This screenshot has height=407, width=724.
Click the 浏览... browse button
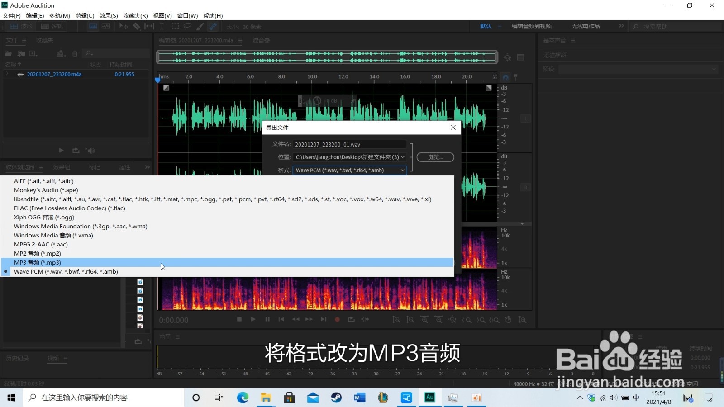(x=435, y=157)
